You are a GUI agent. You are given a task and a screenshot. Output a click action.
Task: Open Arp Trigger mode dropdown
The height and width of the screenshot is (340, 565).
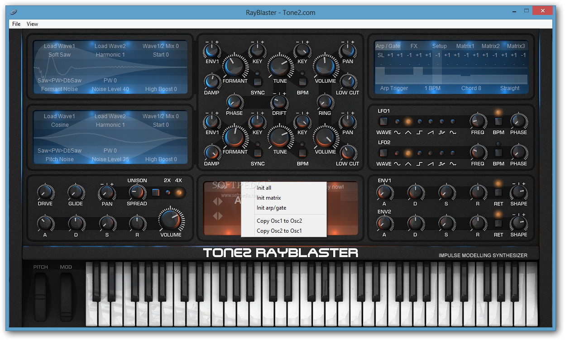(394, 88)
